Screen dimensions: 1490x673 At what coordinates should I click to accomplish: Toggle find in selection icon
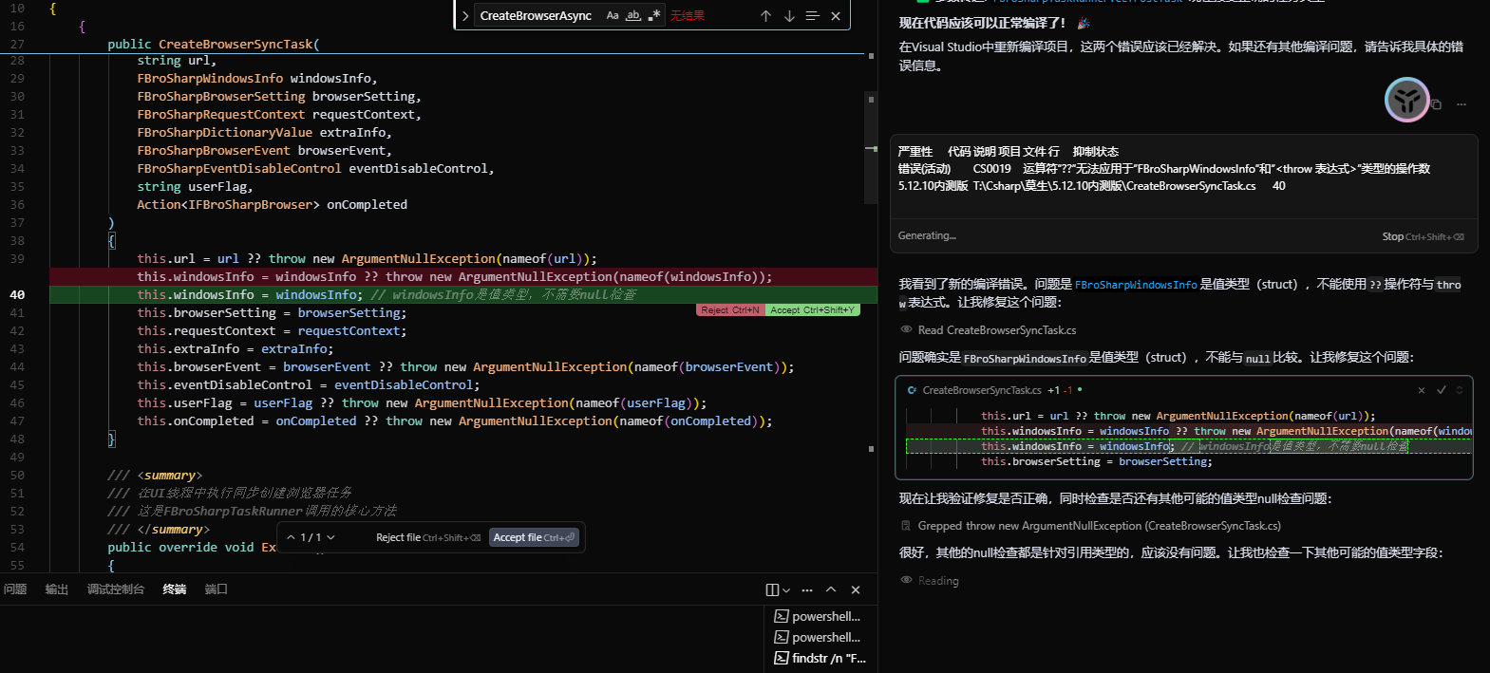coord(812,16)
